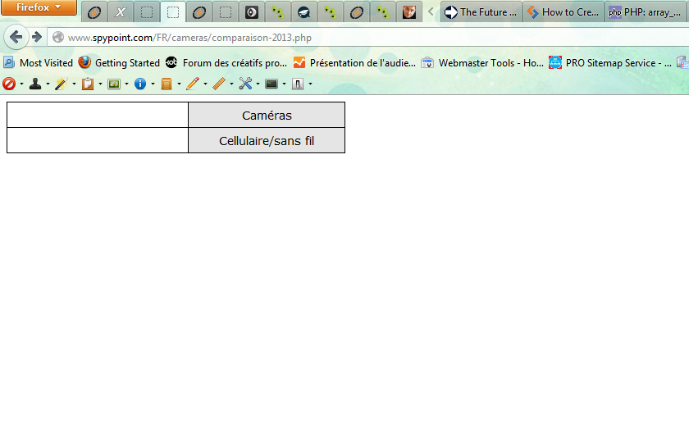The height and width of the screenshot is (441, 689).
Task: Open the Getting Started bookmark
Action: tap(119, 63)
